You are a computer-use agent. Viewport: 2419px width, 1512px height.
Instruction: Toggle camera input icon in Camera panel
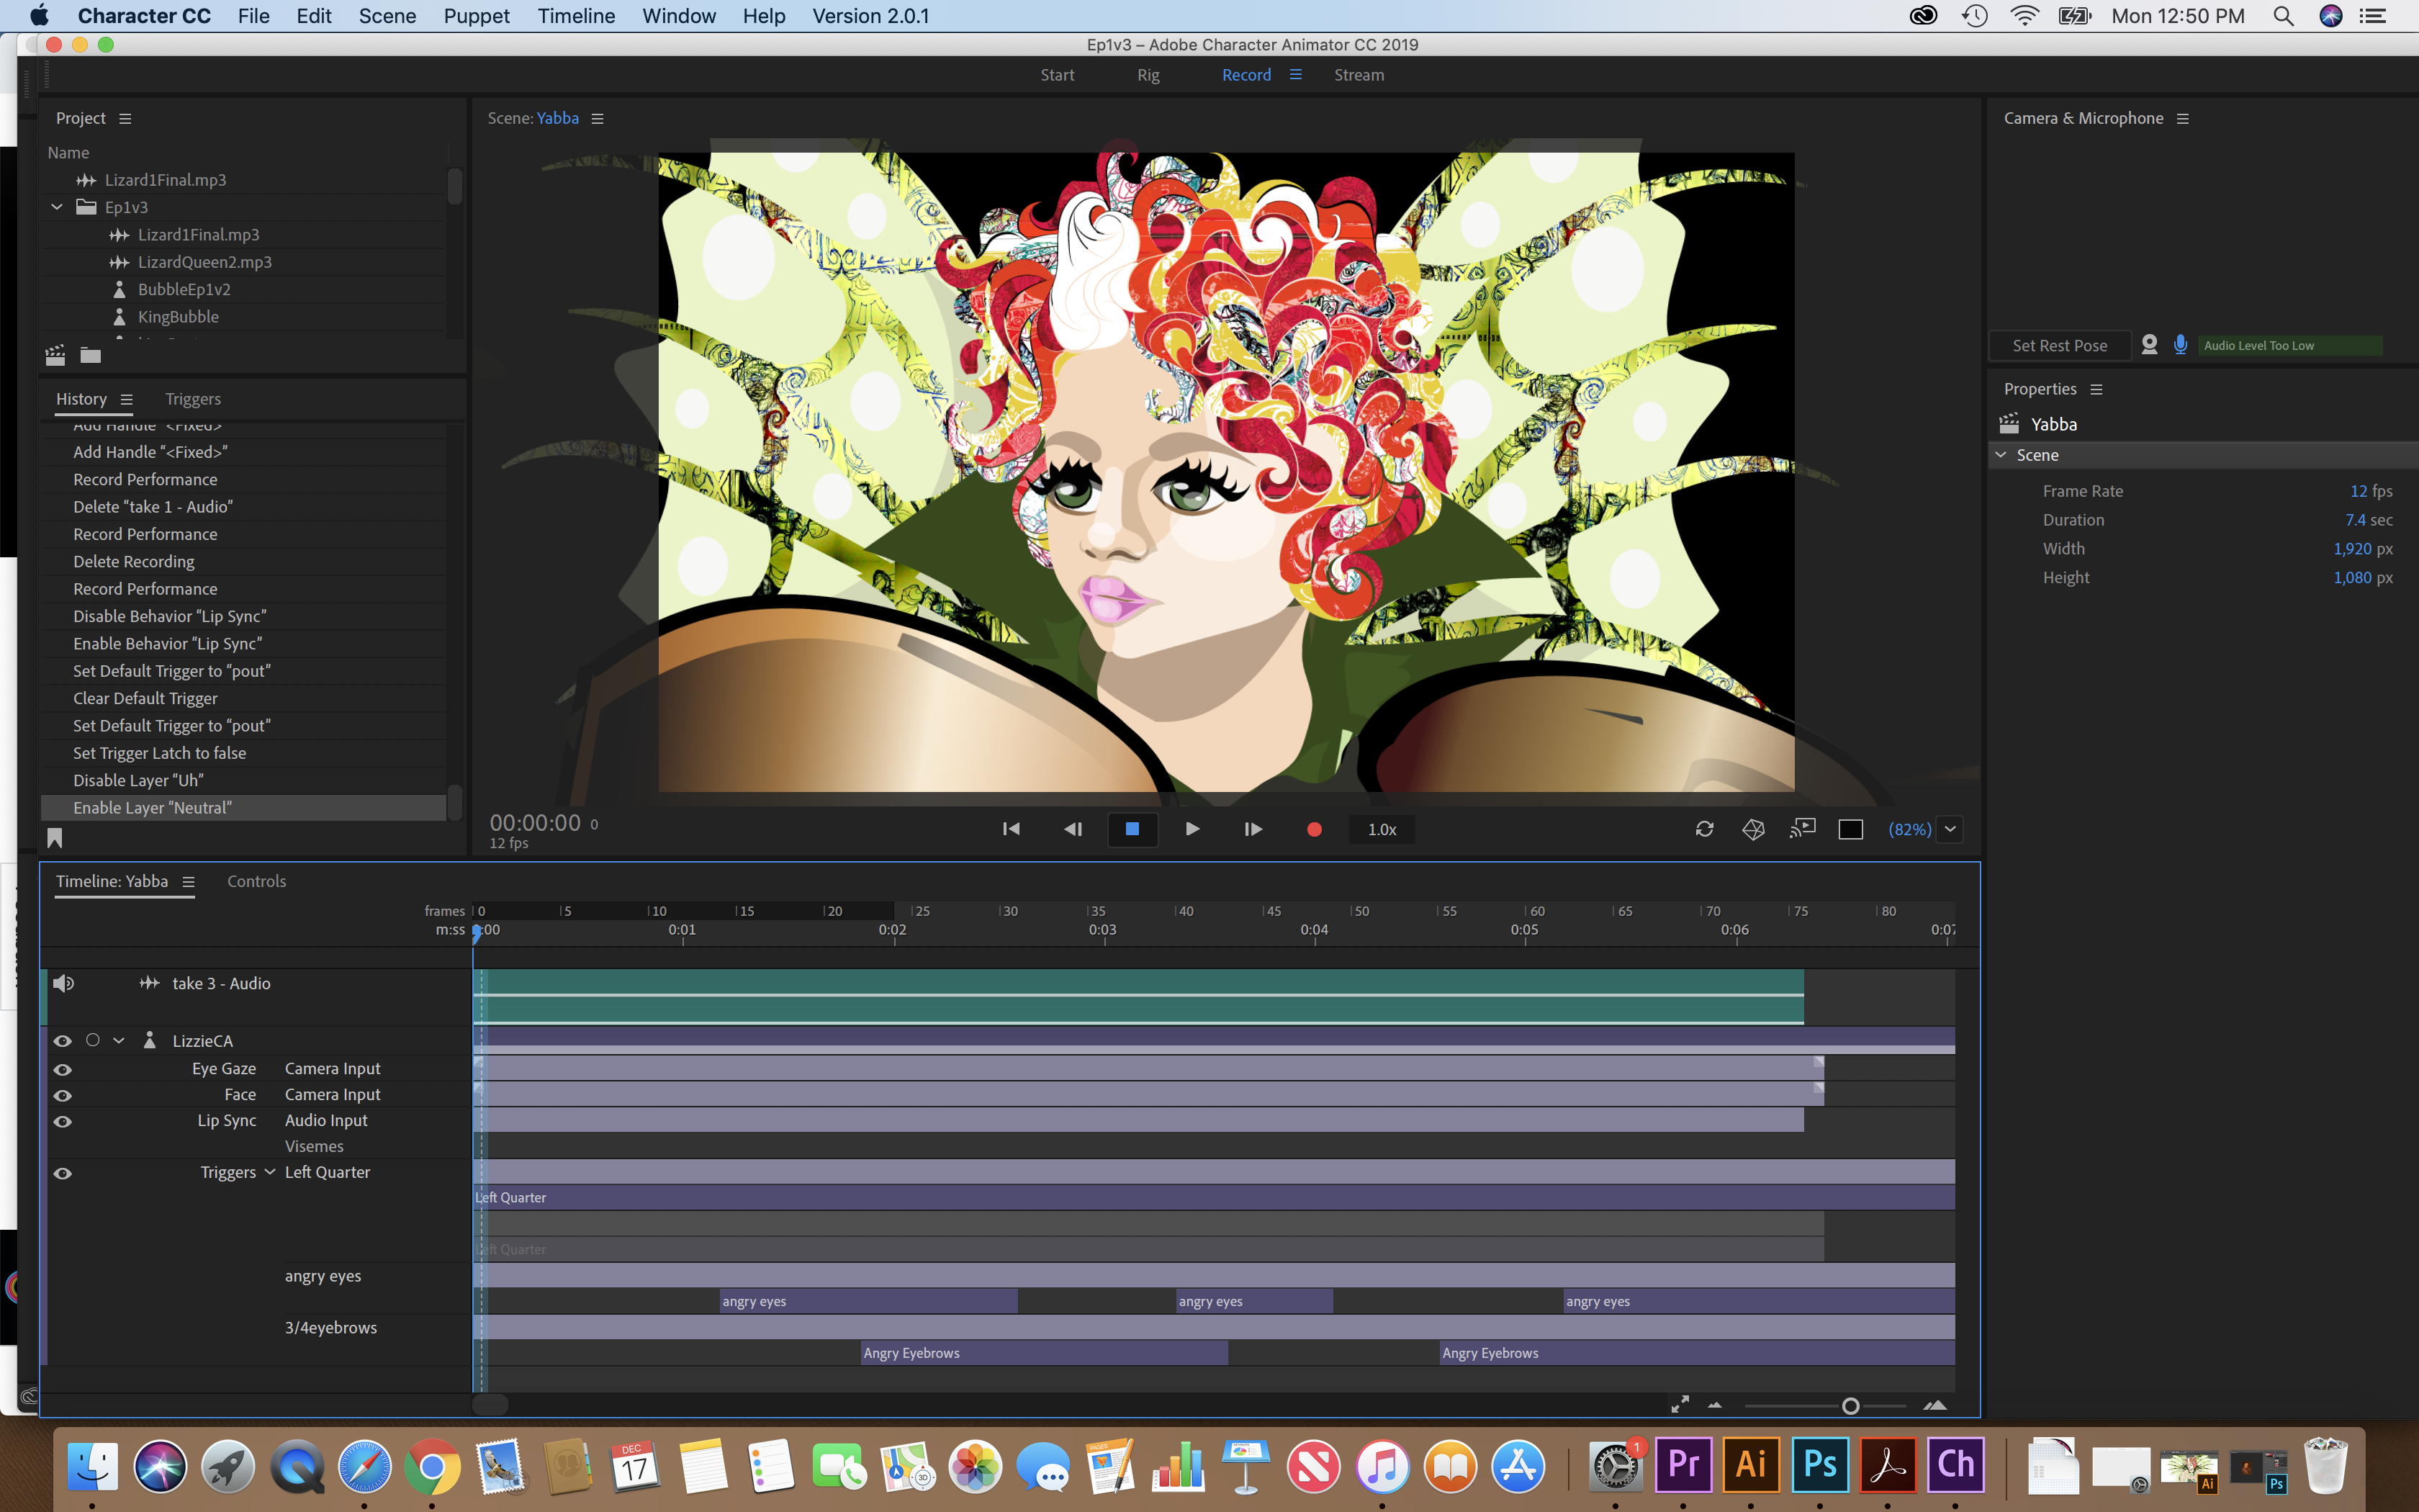(x=2149, y=345)
